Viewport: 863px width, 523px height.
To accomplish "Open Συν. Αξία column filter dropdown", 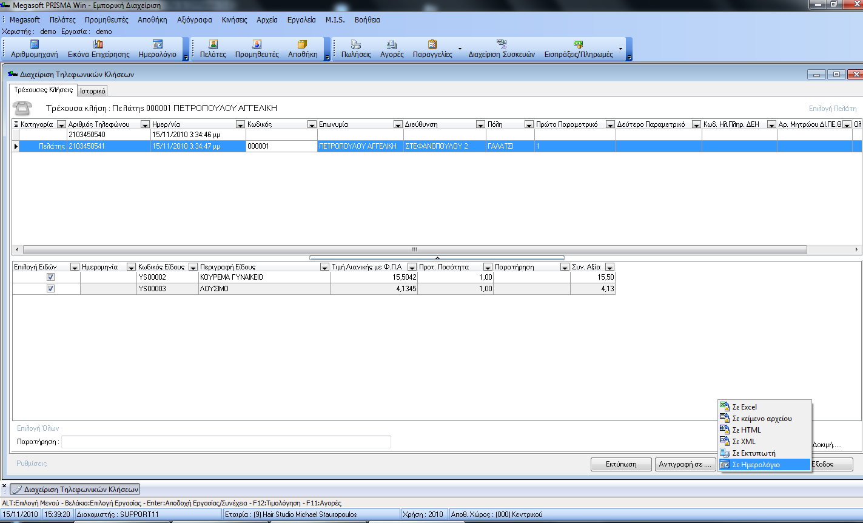I will (609, 267).
